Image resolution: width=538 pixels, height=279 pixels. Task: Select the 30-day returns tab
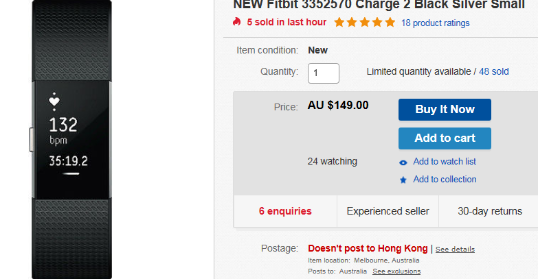click(x=490, y=211)
